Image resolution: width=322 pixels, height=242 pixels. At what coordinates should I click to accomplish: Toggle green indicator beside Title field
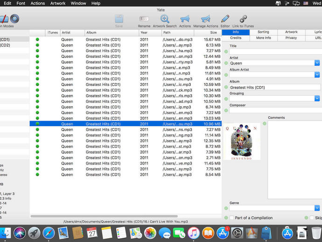pos(226,51)
